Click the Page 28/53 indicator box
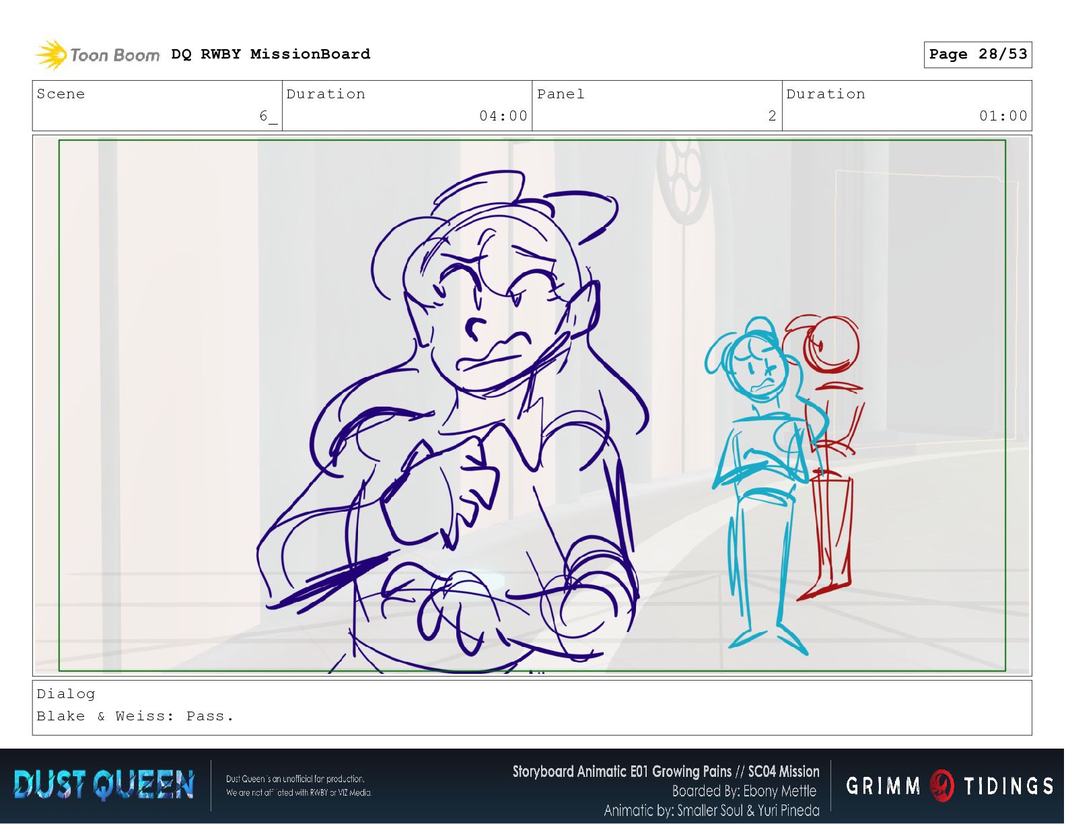This screenshot has height=824, width=1066. click(978, 55)
